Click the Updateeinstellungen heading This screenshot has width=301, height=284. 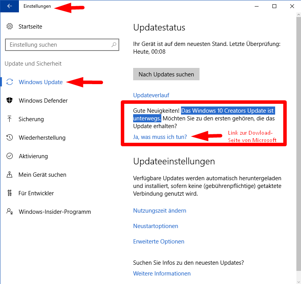coord(174,161)
